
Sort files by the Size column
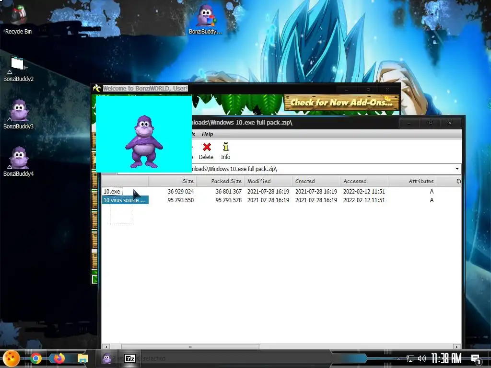point(173,181)
